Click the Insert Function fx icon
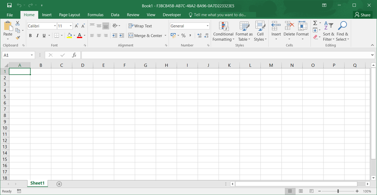Image resolution: width=377 pixels, height=195 pixels. [74, 55]
